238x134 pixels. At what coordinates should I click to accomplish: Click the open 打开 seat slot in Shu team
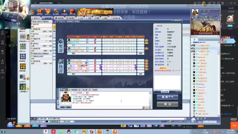tap(84, 46)
